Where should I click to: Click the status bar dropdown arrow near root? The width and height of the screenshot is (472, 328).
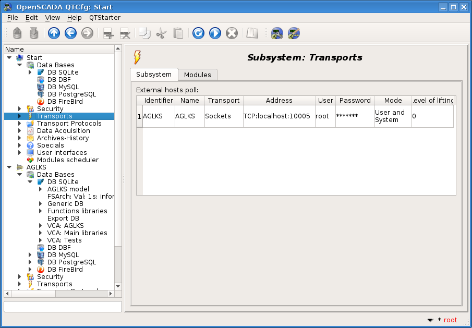tap(430, 320)
